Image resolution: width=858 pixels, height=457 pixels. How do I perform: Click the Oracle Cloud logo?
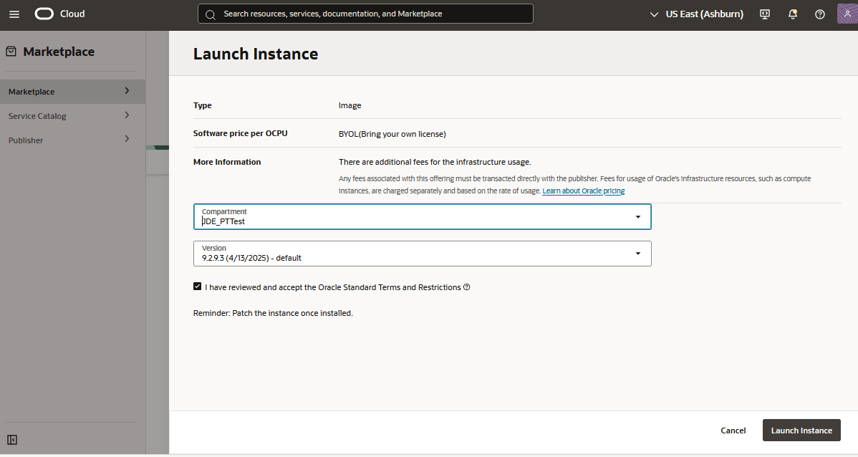pyautogui.click(x=44, y=14)
